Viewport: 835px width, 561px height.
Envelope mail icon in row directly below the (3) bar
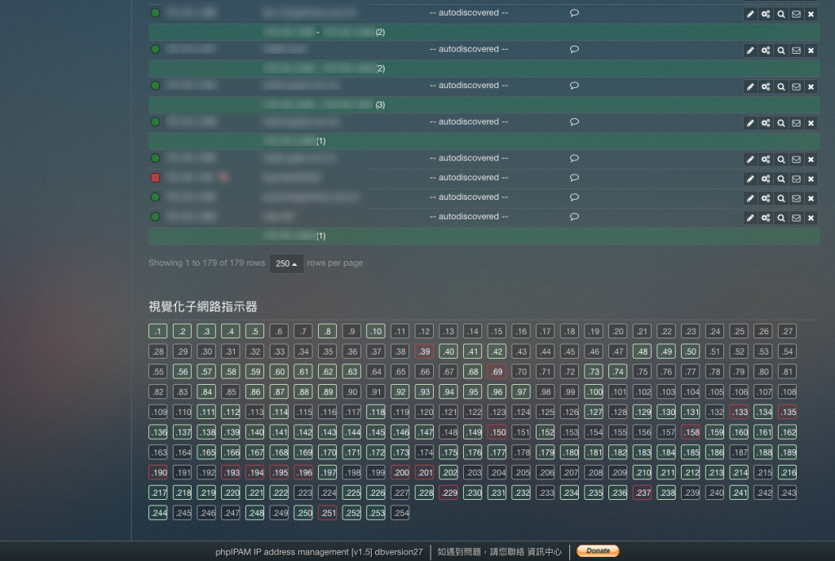[796, 123]
